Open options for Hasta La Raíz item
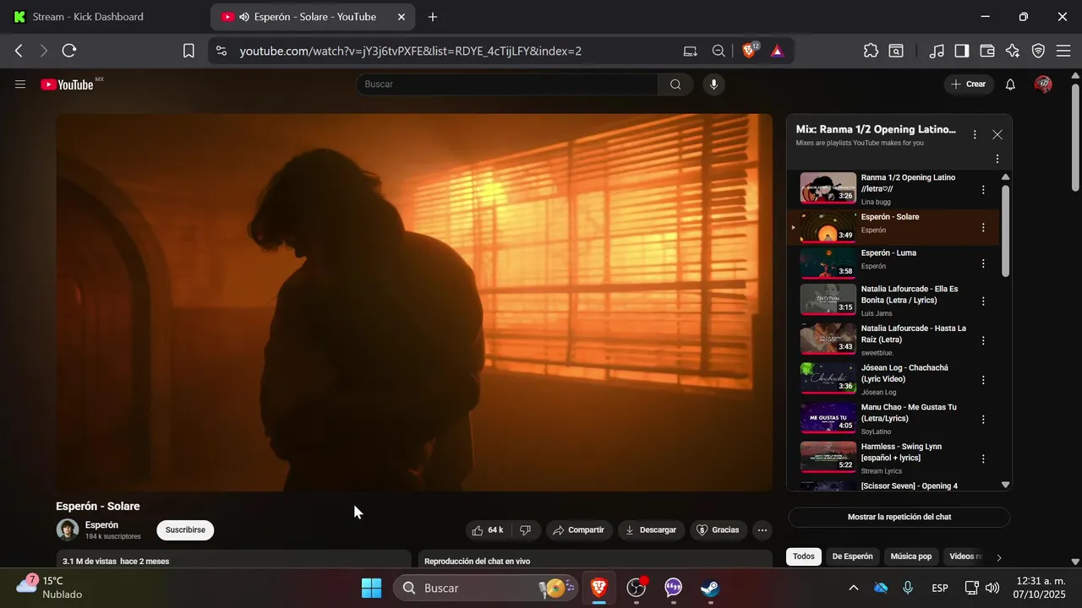The image size is (1082, 608). point(983,341)
